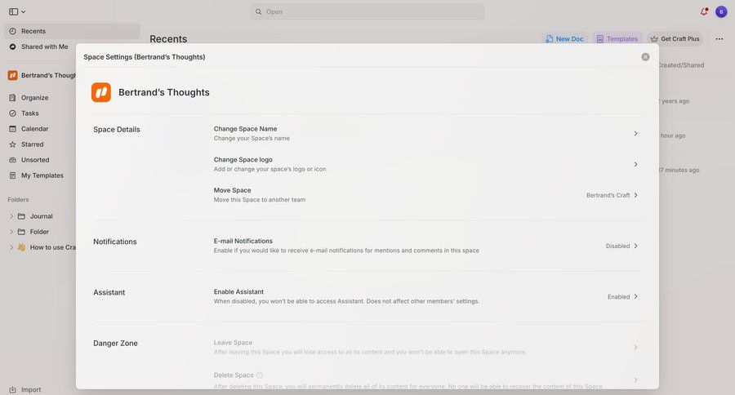Toggle the sidebar layout icon
The height and width of the screenshot is (395, 735).
click(x=13, y=11)
